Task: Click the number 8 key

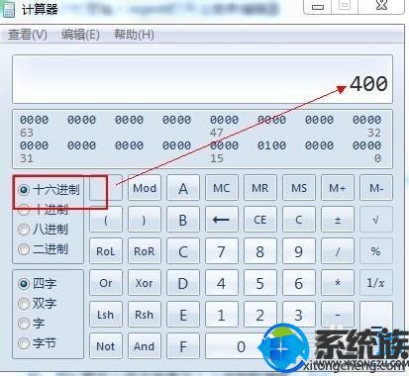Action: pyautogui.click(x=260, y=251)
